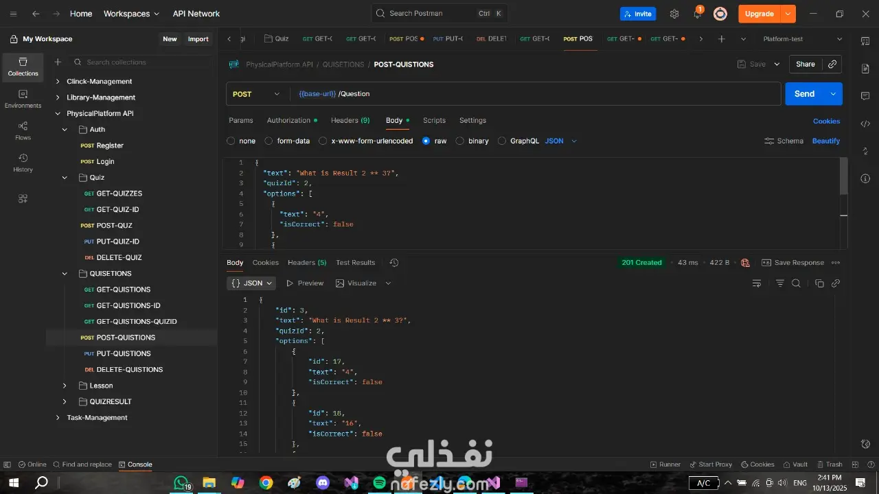Viewport: 879px width, 494px height.
Task: Show the request History sidebar section
Action: pos(23,163)
